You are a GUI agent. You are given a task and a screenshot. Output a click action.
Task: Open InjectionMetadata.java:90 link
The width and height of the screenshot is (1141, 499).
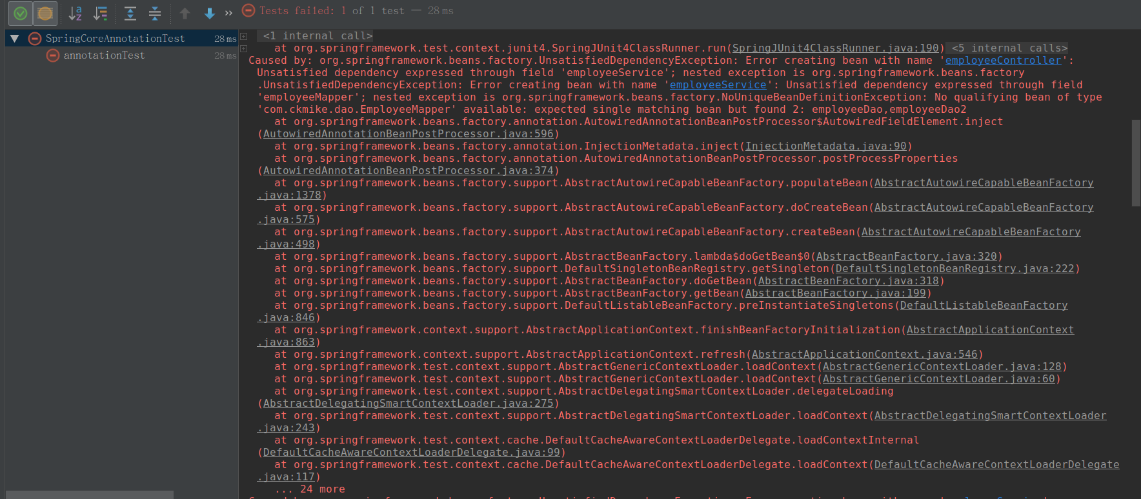pyautogui.click(x=825, y=146)
